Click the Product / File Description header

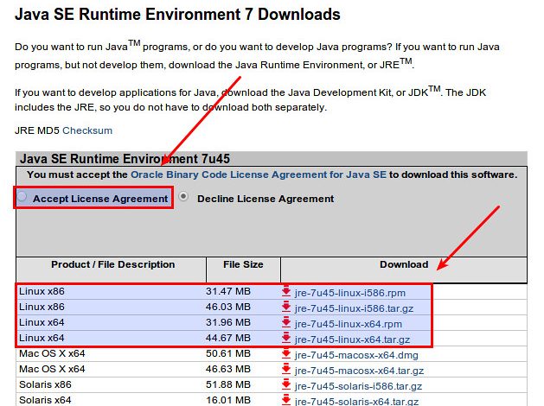[112, 264]
